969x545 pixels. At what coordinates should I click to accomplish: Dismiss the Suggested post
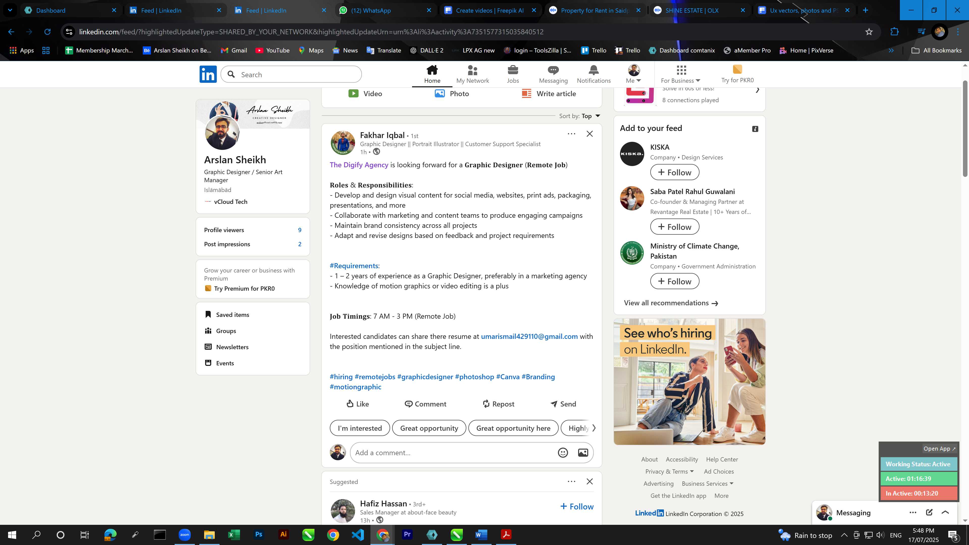pyautogui.click(x=589, y=481)
